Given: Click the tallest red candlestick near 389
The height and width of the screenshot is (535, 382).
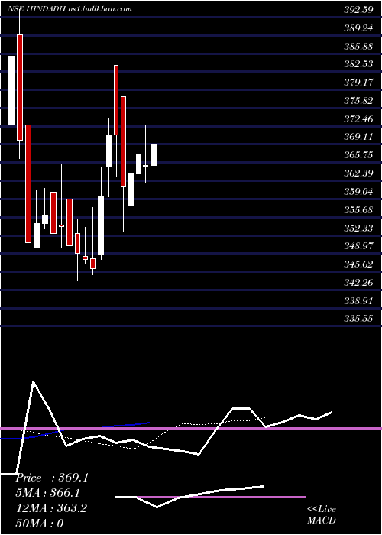Looking at the screenshot, I should tap(20, 87).
